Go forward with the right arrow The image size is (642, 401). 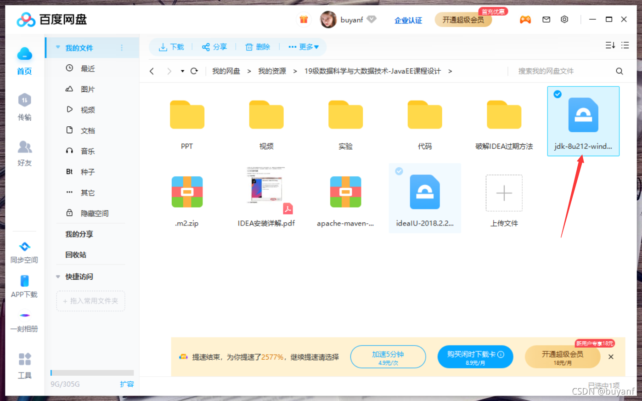pyautogui.click(x=169, y=71)
